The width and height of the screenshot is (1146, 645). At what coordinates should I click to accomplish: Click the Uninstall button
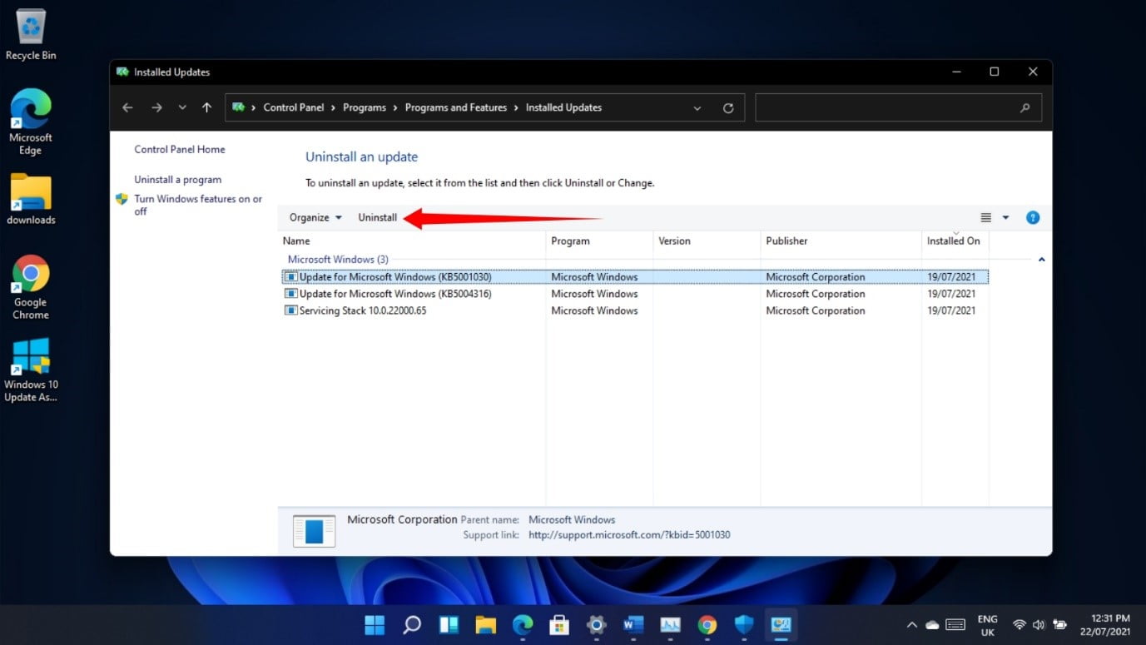click(x=377, y=217)
